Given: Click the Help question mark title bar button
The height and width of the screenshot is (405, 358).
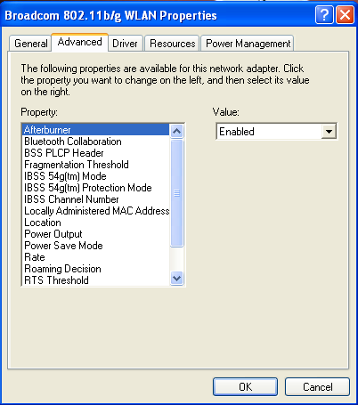Looking at the screenshot, I should pos(324,15).
